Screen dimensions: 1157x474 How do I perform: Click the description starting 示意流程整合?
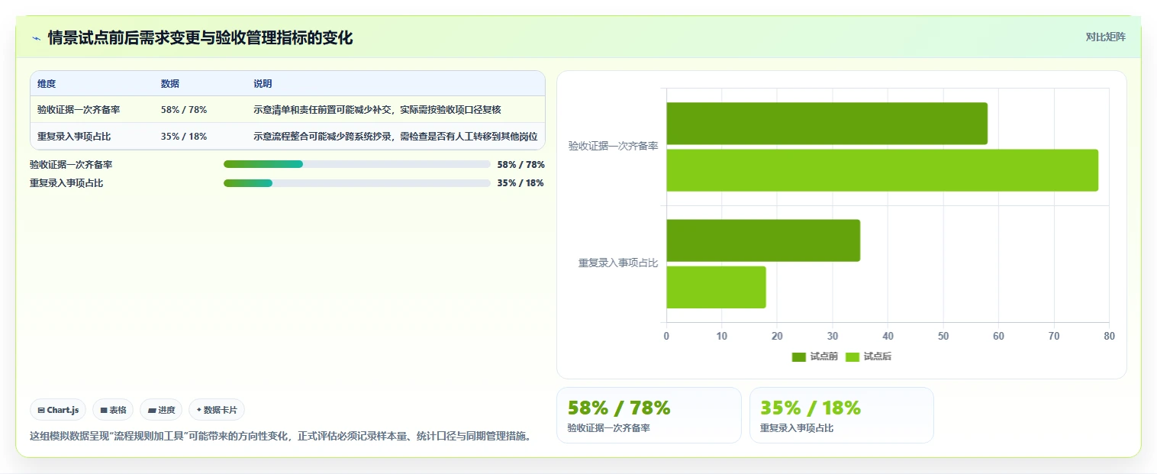395,137
